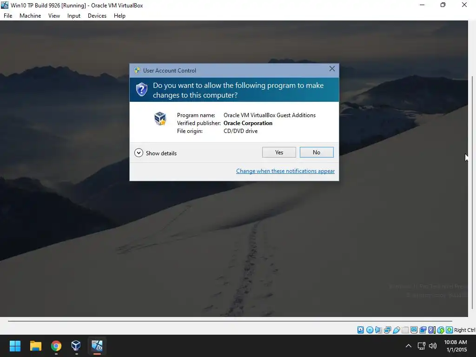Click the UAC shield icon in dialog title
The width and height of the screenshot is (476, 357).
coord(137,71)
